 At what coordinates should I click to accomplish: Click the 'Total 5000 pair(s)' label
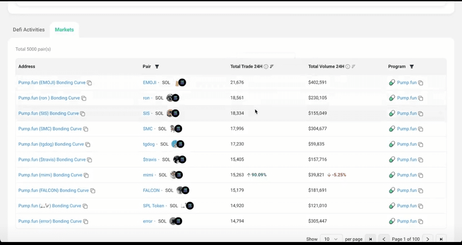pyautogui.click(x=33, y=49)
